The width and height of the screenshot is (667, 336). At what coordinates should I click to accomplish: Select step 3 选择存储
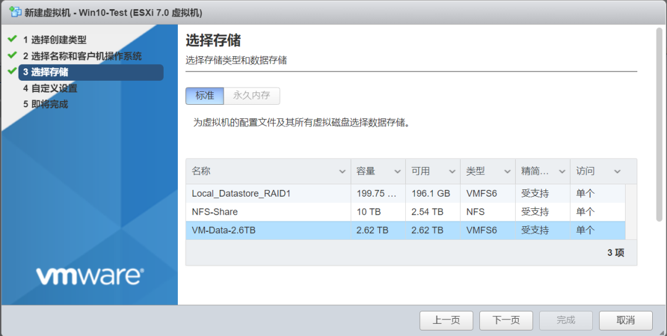click(91, 72)
